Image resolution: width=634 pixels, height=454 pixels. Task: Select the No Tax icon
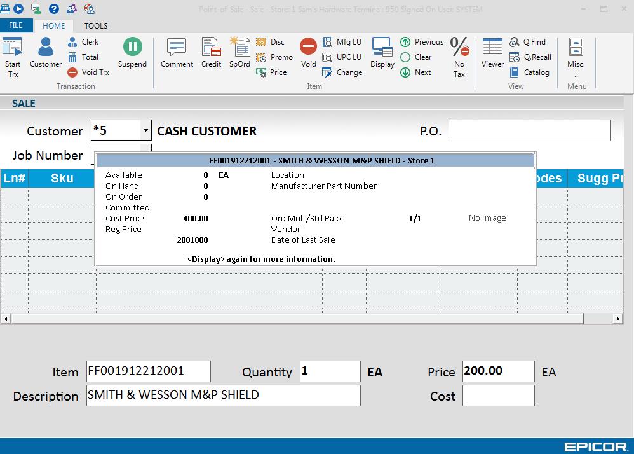459,56
